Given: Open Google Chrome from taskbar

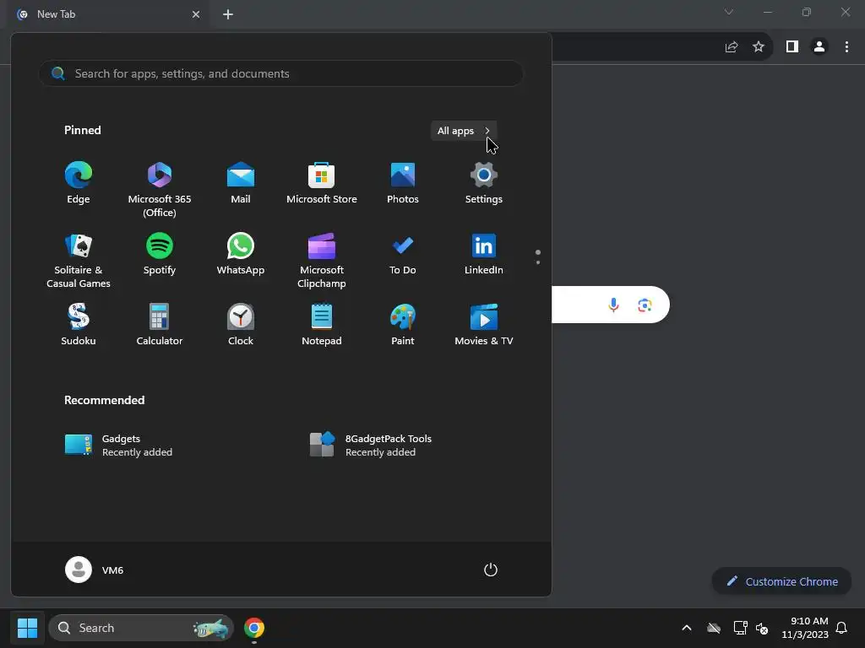Looking at the screenshot, I should [x=254, y=628].
